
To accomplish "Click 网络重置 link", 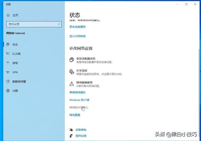I will (x=75, y=115).
